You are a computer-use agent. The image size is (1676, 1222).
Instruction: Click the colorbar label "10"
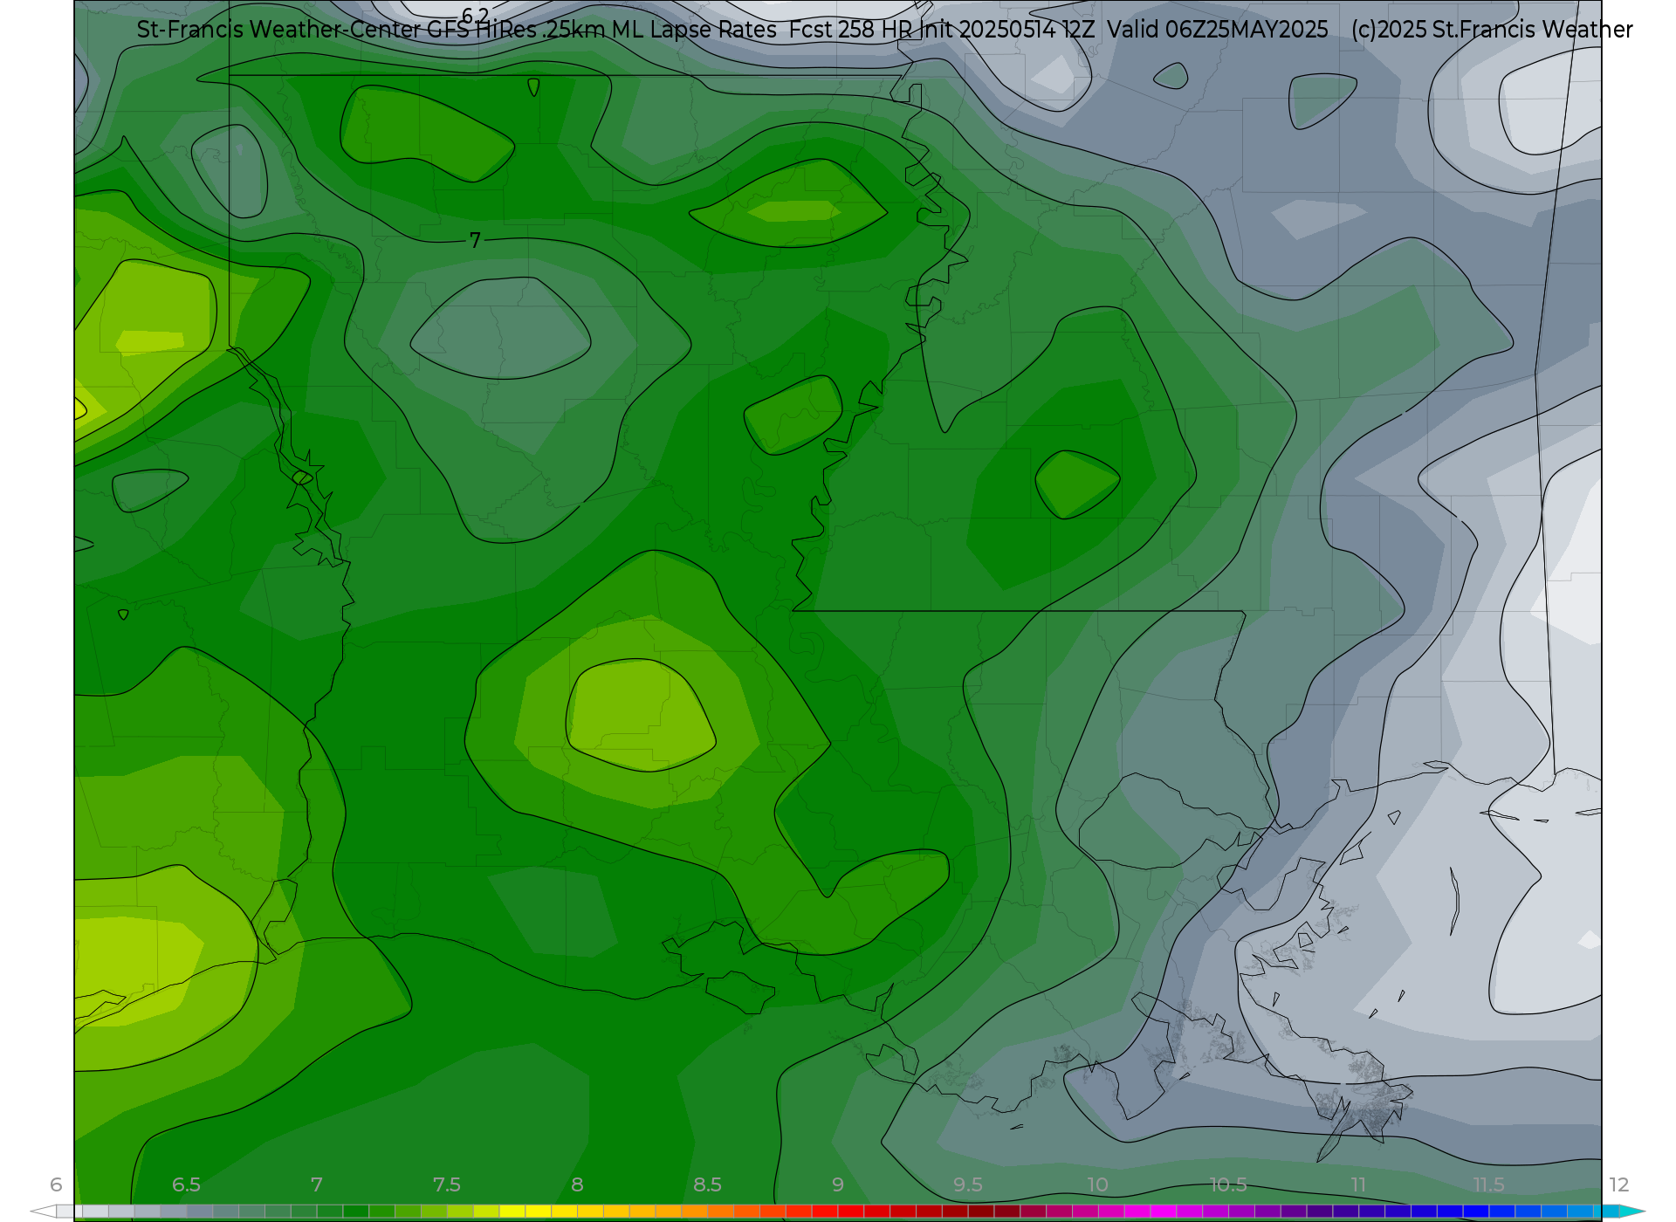point(1097,1184)
